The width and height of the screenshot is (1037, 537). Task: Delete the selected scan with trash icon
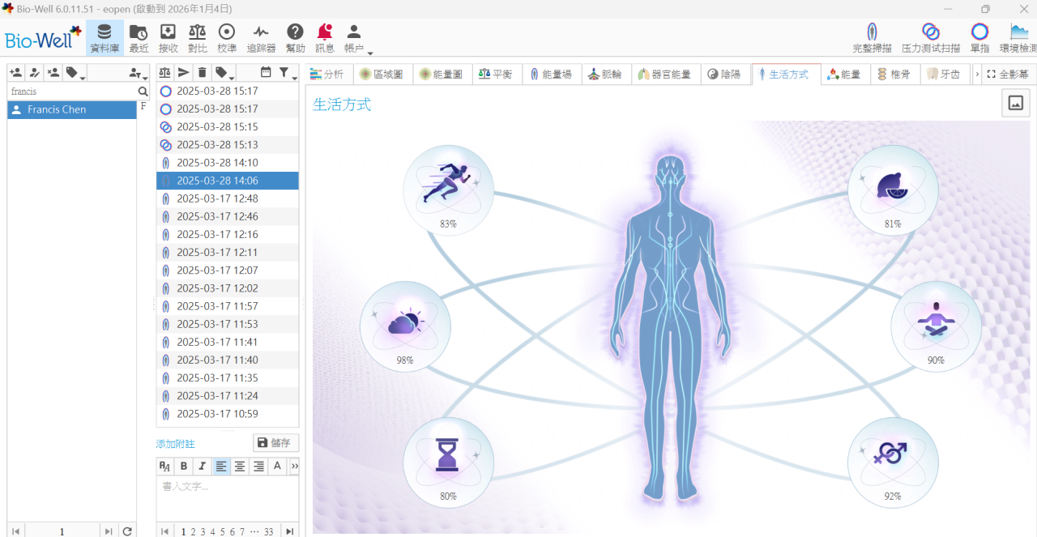pos(203,73)
